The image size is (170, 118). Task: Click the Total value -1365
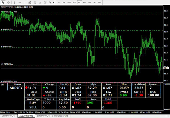point(107,103)
